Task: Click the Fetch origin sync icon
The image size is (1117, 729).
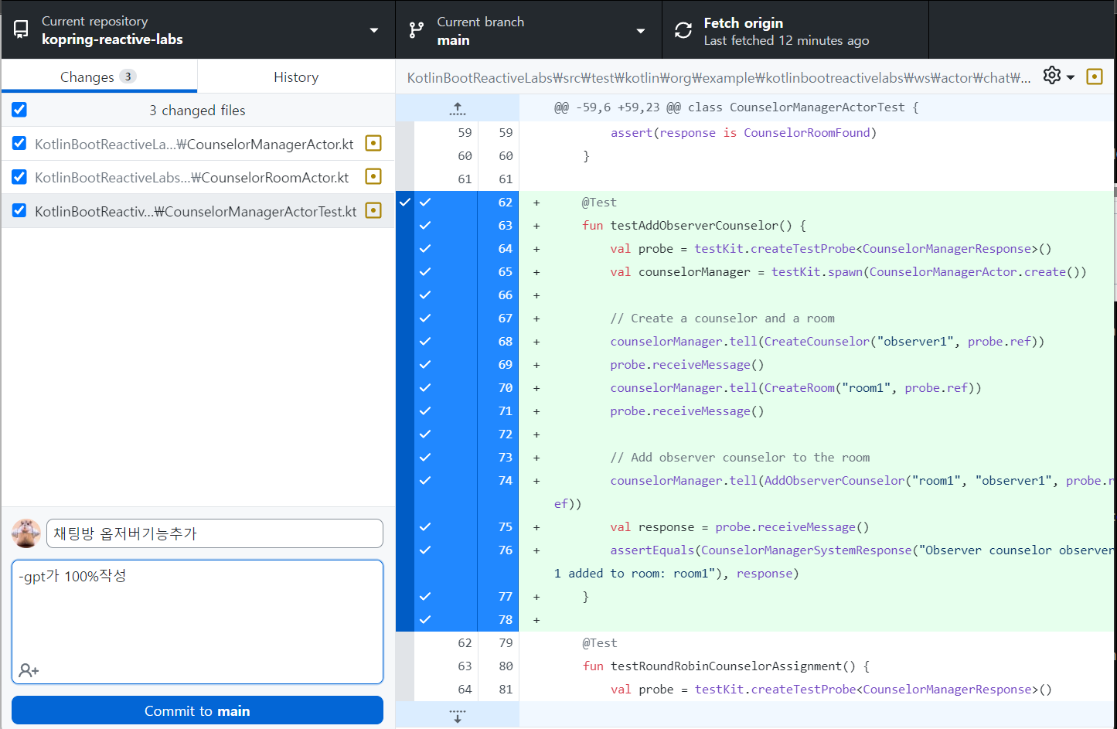Action: [683, 30]
